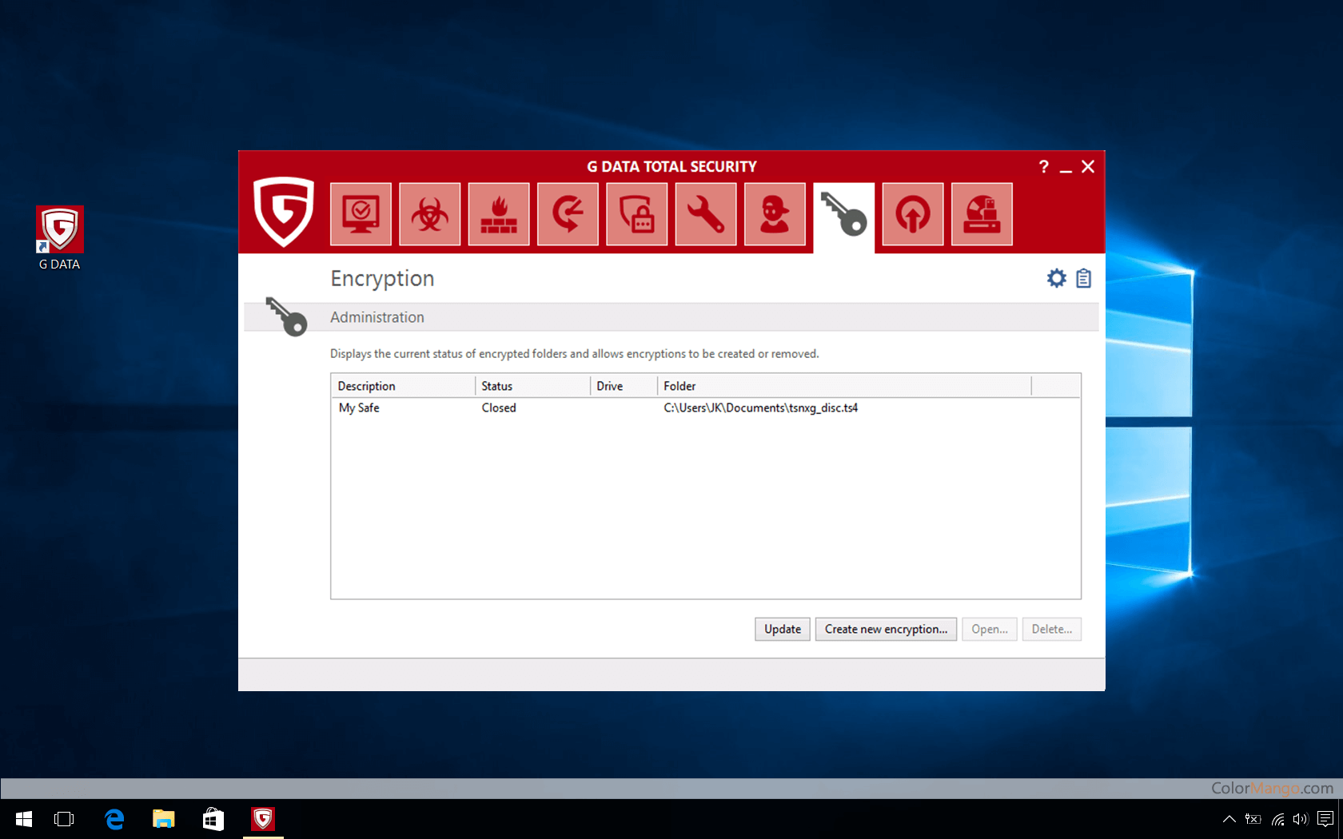Screen dimensions: 1343x839
Task: Open the Parental Controls icon
Action: pyautogui.click(x=775, y=214)
